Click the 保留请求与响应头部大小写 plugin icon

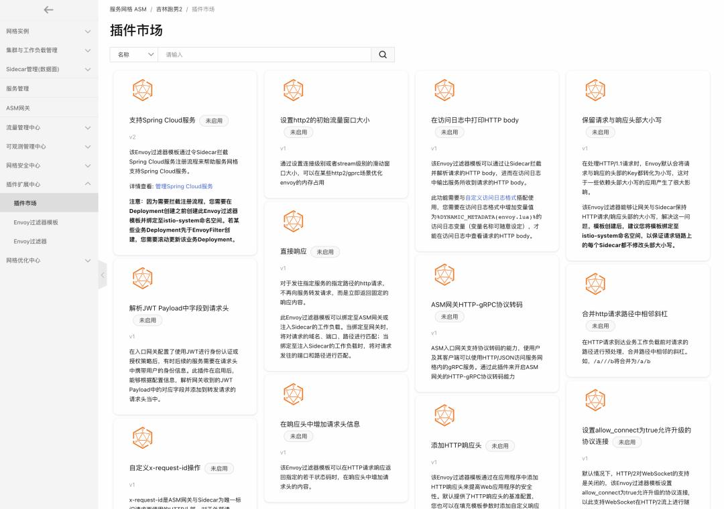(595, 89)
